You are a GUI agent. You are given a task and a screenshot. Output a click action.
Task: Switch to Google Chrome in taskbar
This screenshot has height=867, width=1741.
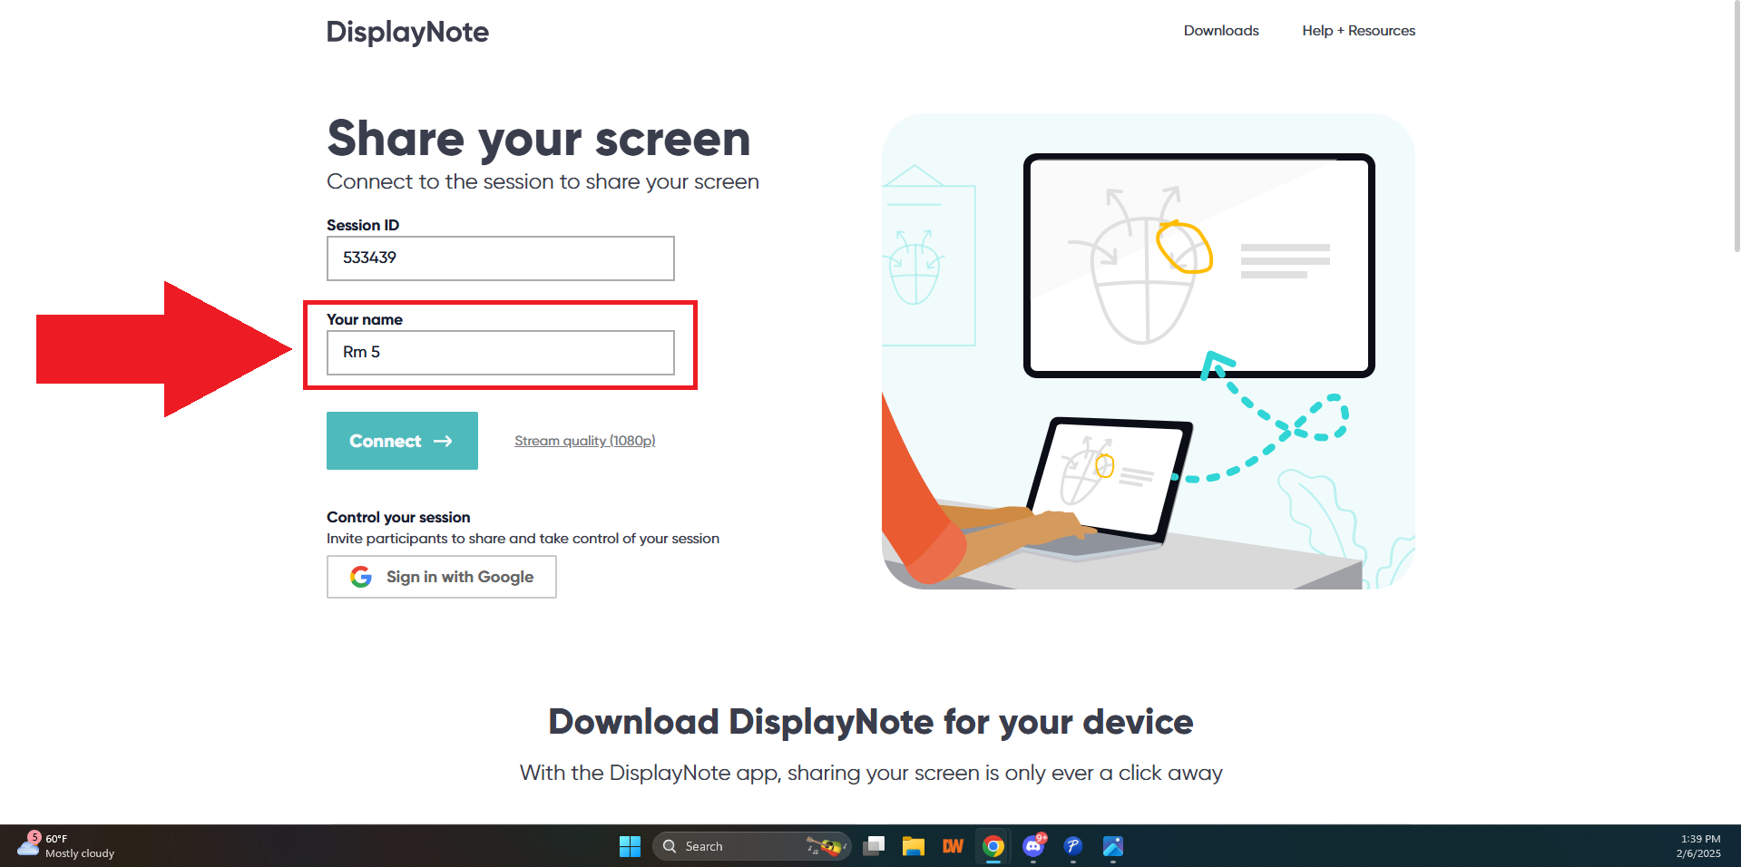pos(993,846)
